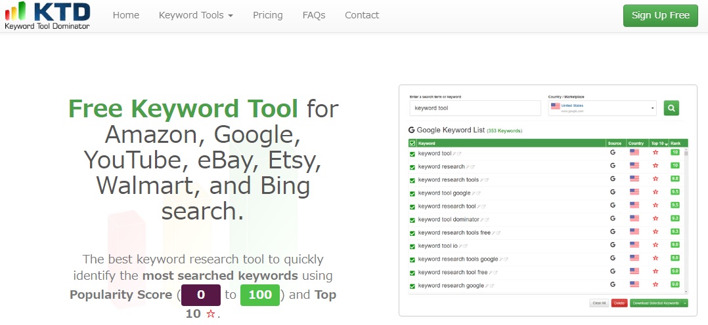708x325 pixels.
Task: Click the green '100' popularity score badge
Action: click(x=260, y=296)
